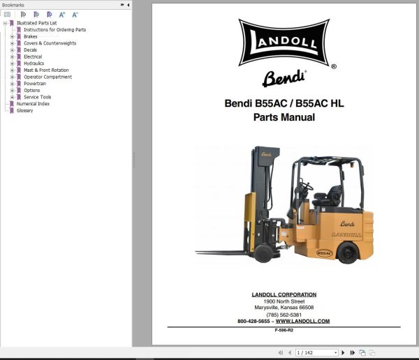Expand the Electrical bookmark
Image resolution: width=419 pixels, height=360 pixels.
tap(12, 57)
